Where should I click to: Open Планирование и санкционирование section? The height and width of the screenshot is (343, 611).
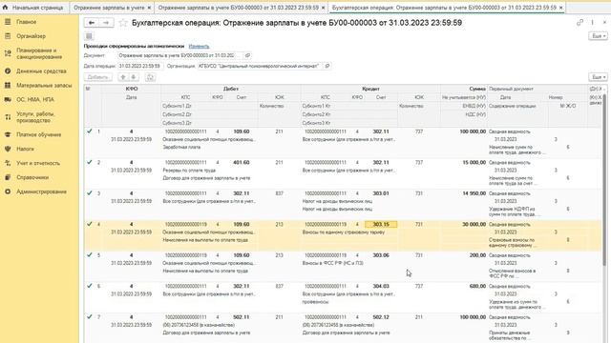point(39,53)
